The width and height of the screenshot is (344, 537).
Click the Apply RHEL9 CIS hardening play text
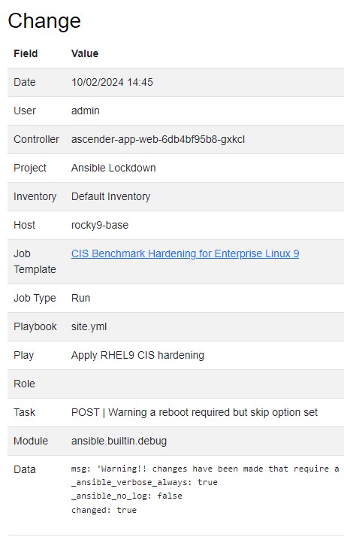click(137, 355)
